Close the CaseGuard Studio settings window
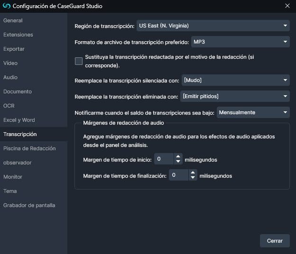This screenshot has width=296, height=254. [287, 6]
